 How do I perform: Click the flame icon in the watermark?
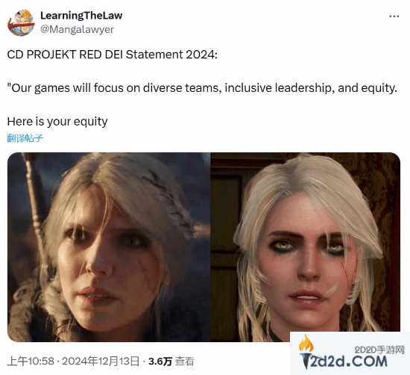coord(306,343)
